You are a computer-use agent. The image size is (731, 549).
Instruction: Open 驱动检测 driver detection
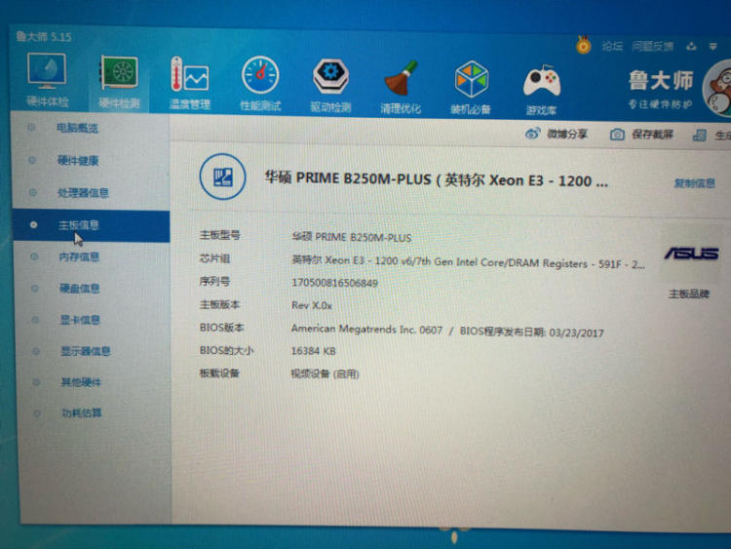point(330,86)
